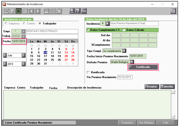The width and height of the screenshot is (180, 127).
Task: Expand the Tipo Compl. dropdown
Action: 124,51
